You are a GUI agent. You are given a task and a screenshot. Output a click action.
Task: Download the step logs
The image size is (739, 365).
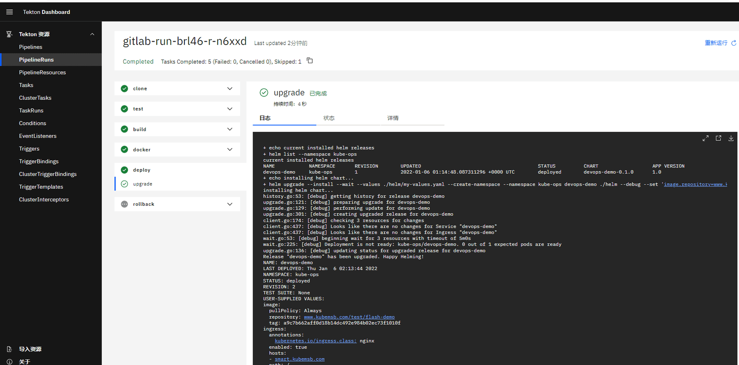click(731, 138)
